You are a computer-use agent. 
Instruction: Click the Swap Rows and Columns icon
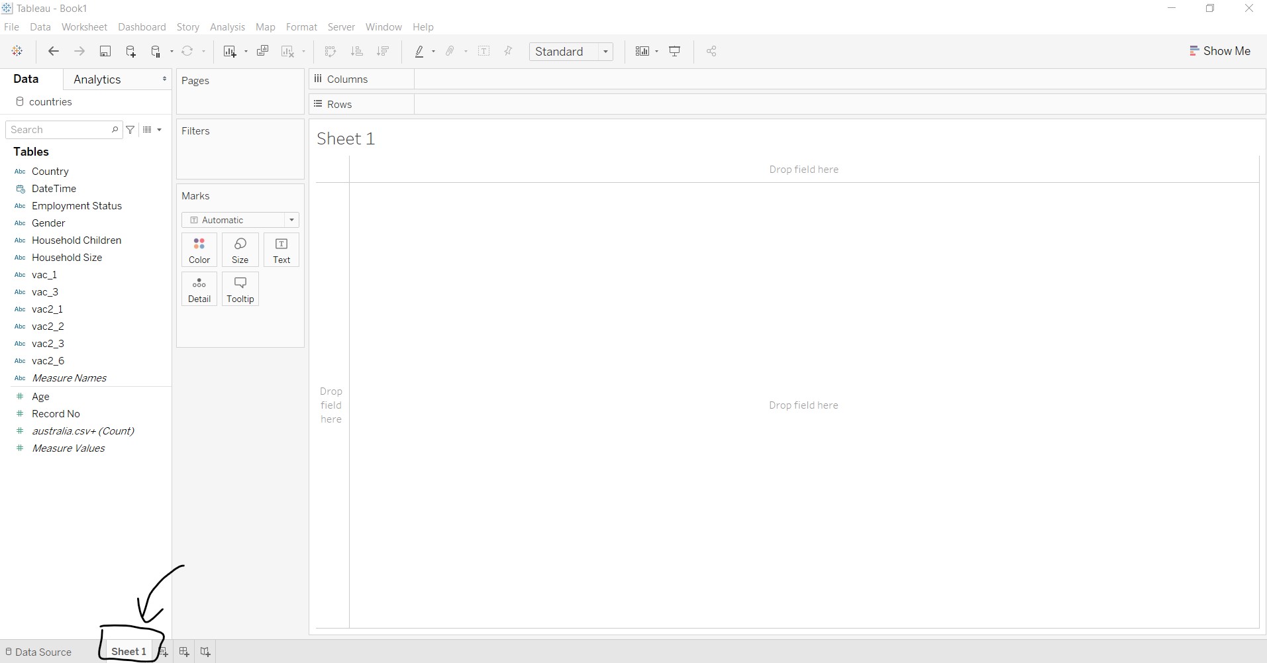click(330, 52)
